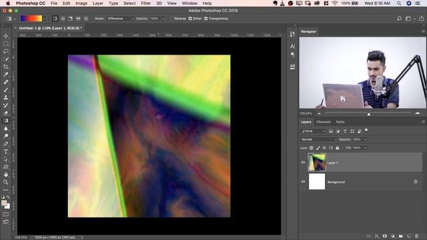Toggle lock all padlock icon
Image resolution: width=427 pixels, height=240 pixels.
coord(338,148)
